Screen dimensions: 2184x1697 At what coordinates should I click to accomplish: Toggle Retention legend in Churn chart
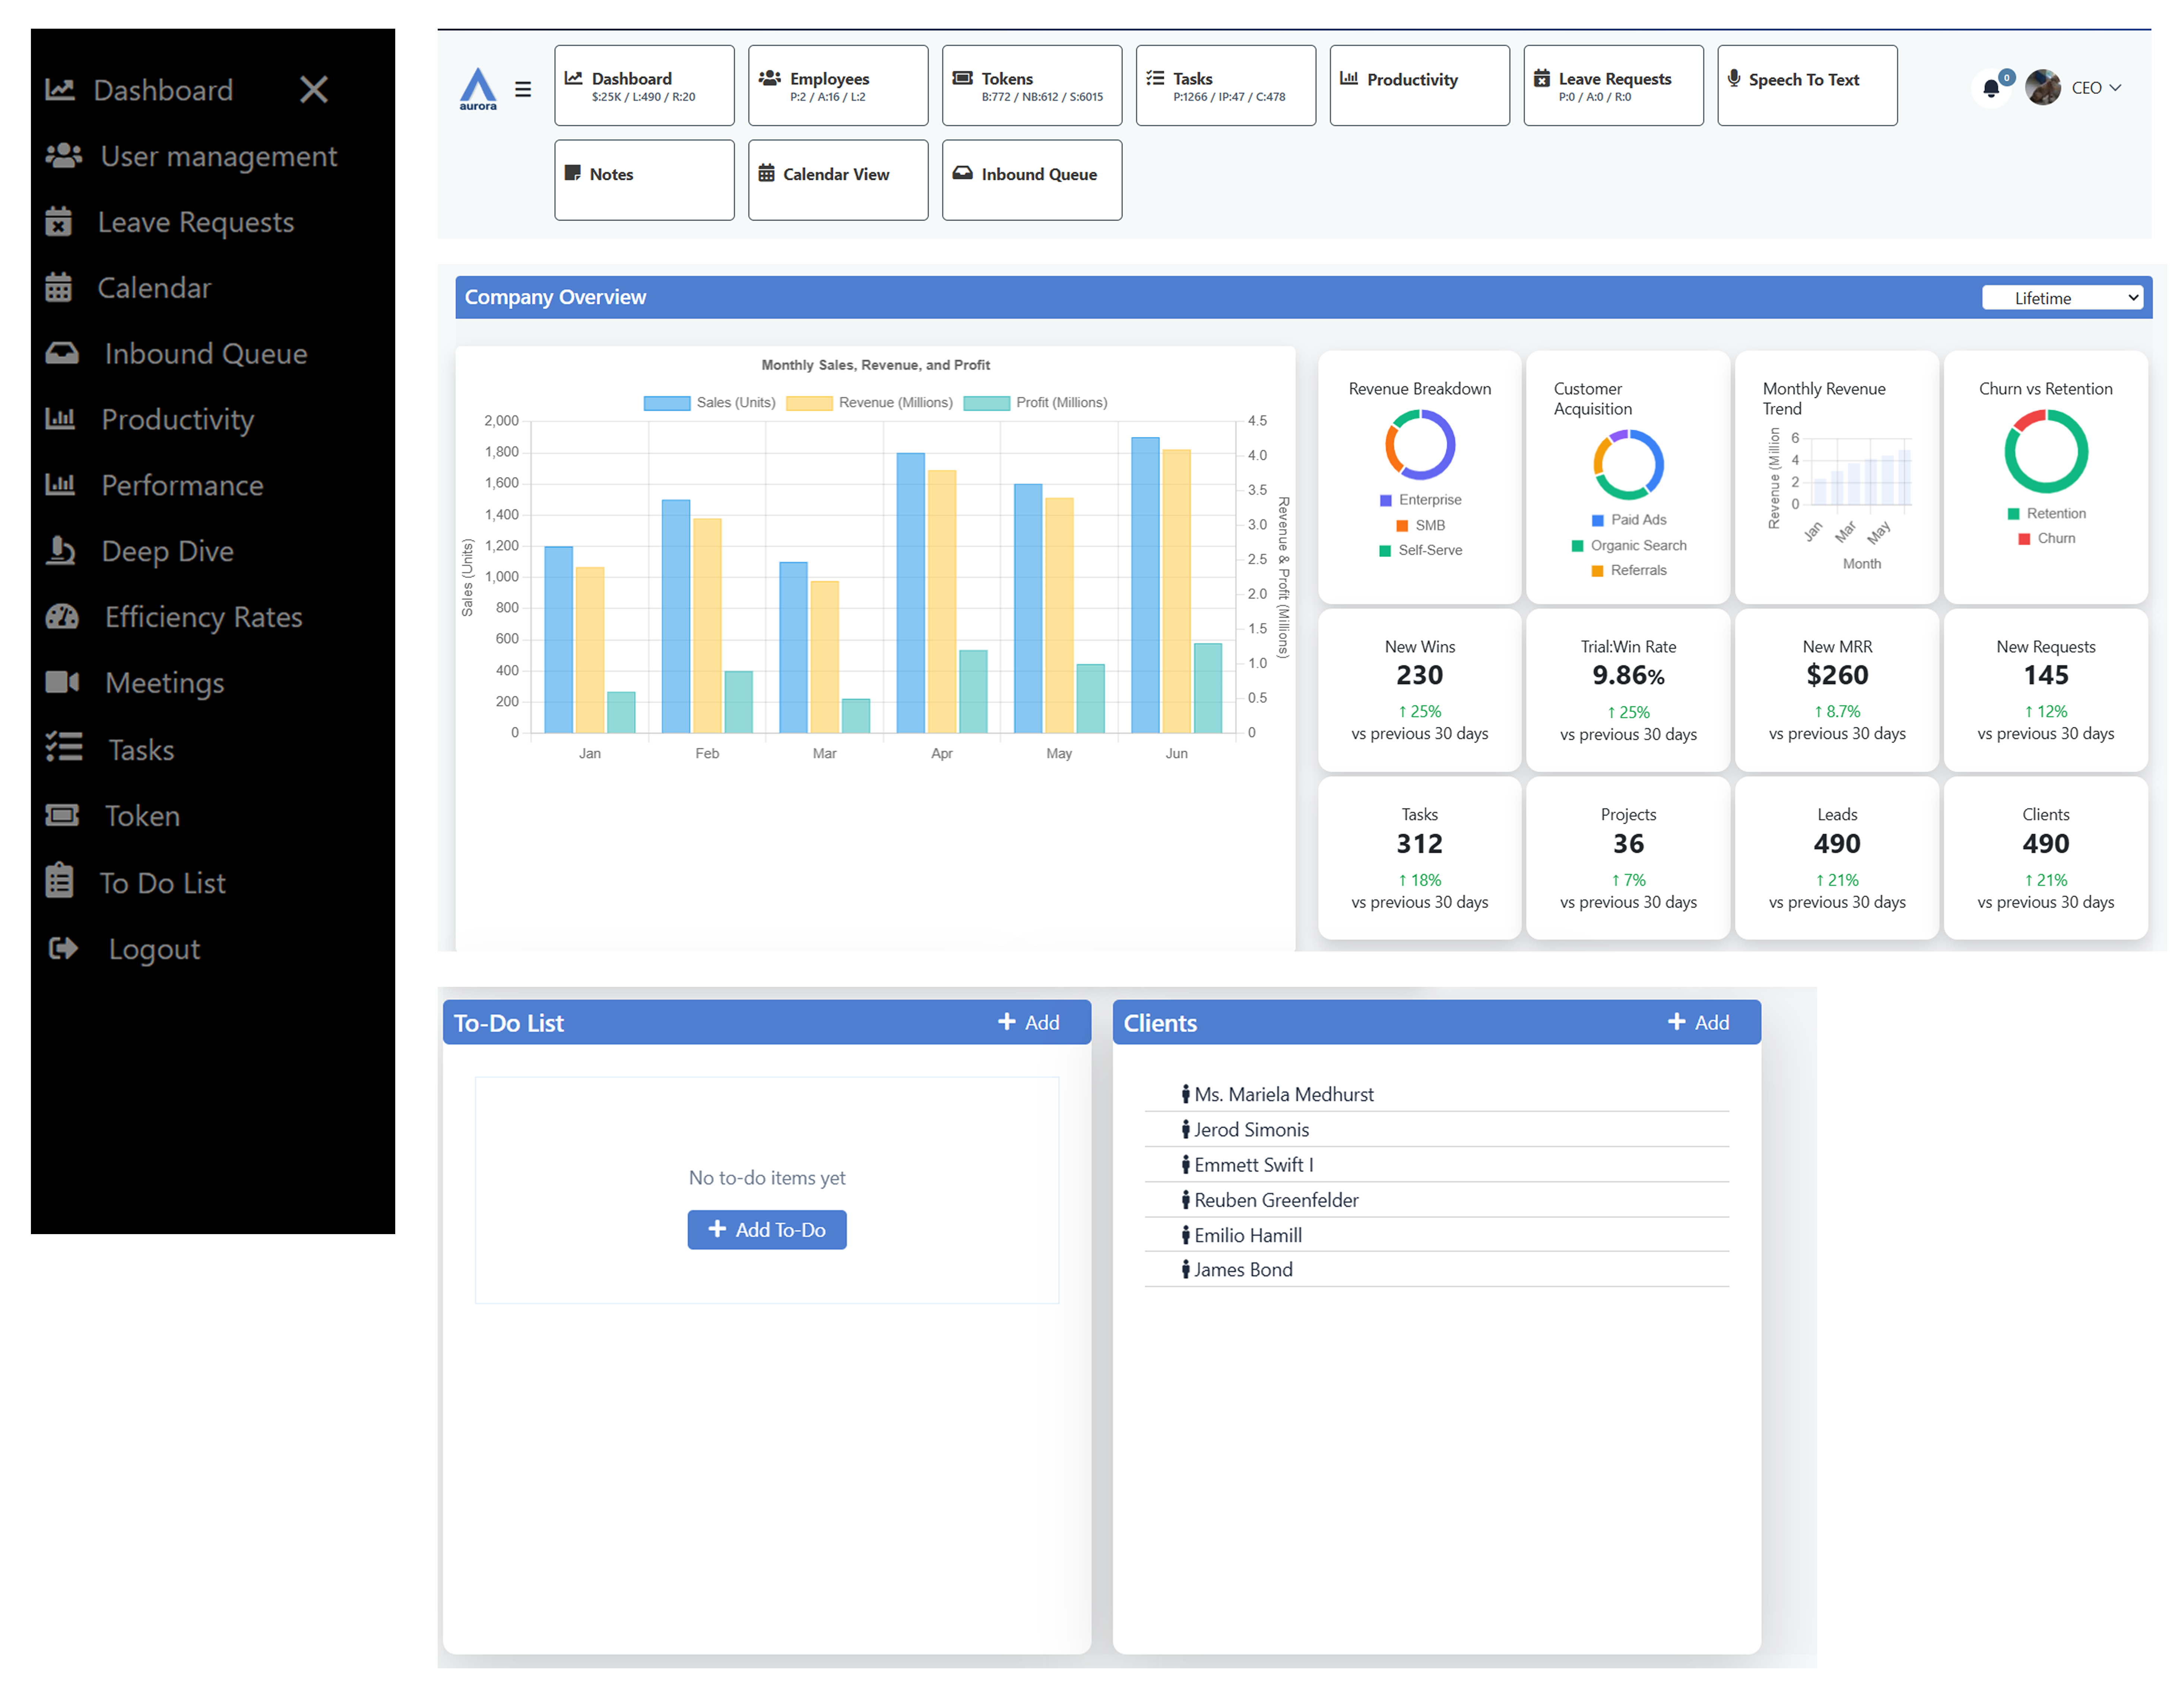coord(2046,513)
